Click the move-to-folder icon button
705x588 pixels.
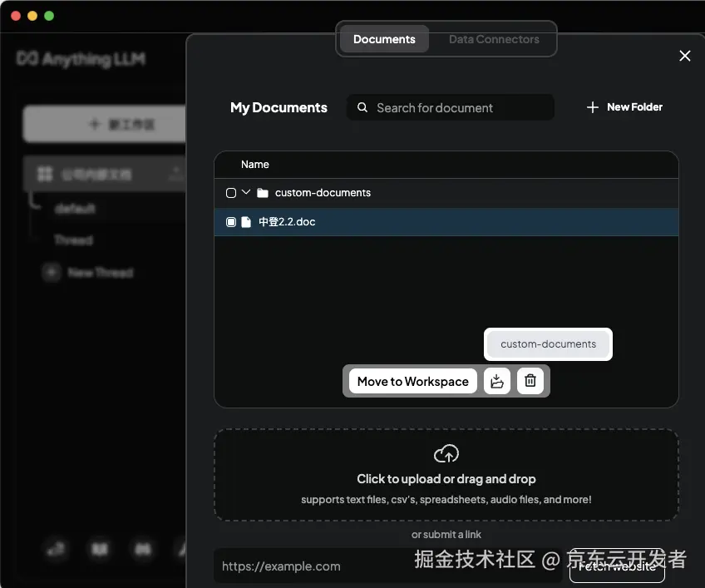click(x=497, y=381)
